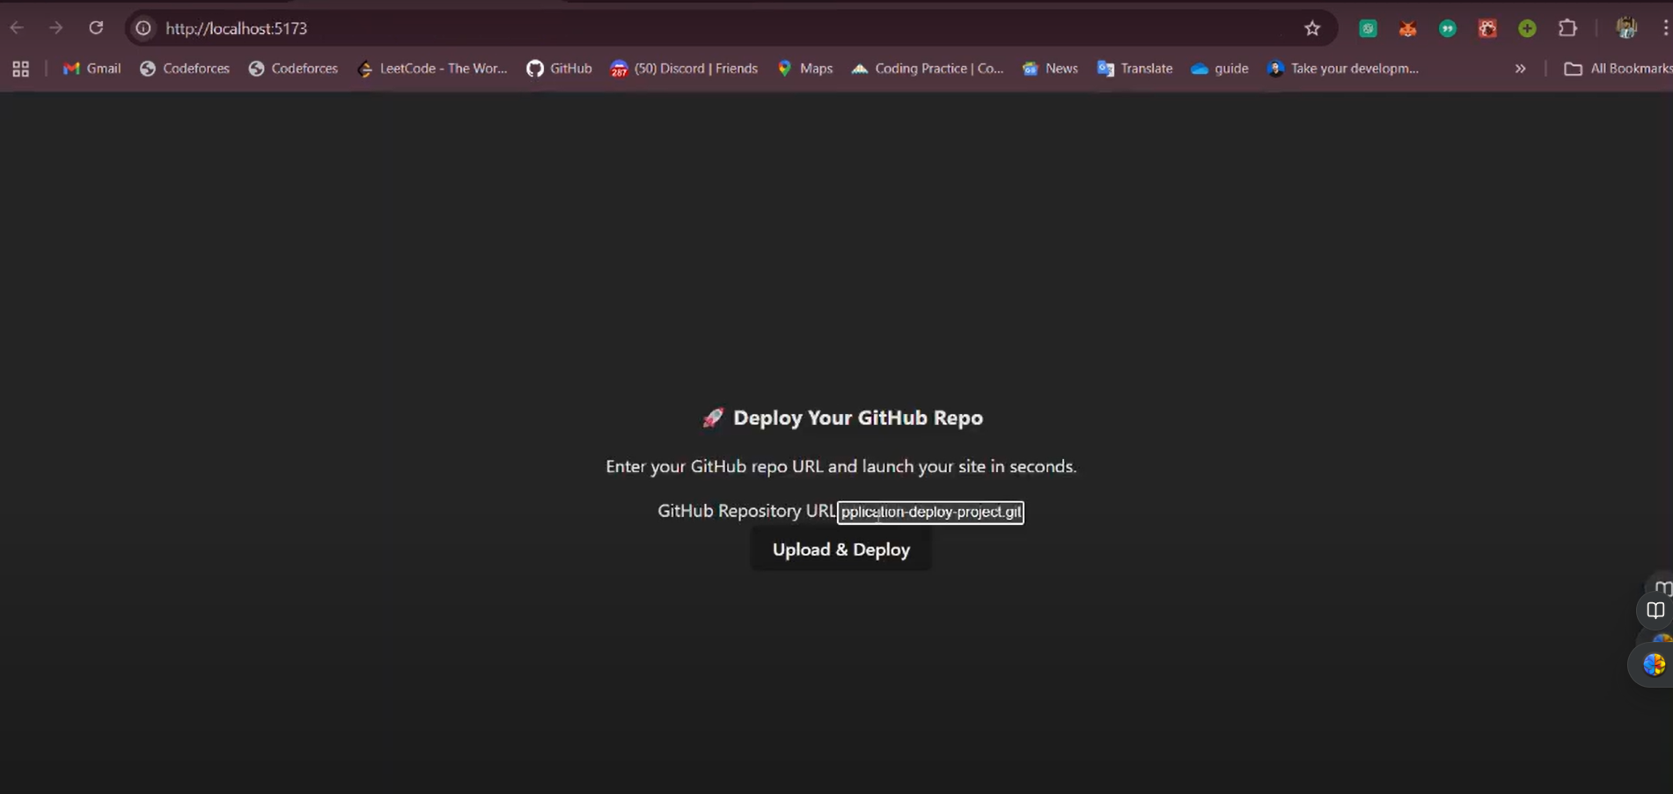Viewport: 1673px width, 794px height.
Task: Open the Gmail bookmark
Action: [x=91, y=68]
